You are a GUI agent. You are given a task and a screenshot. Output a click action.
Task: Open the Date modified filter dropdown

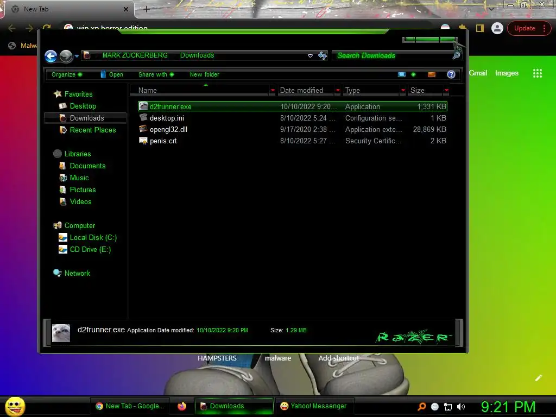pos(338,91)
